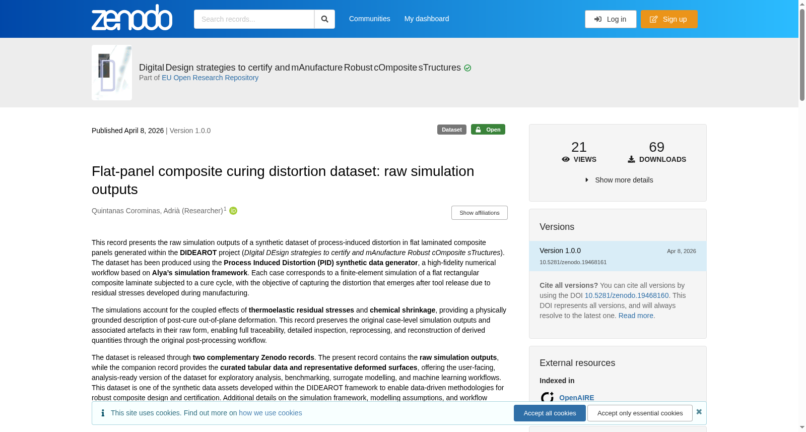The height and width of the screenshot is (432, 806).
Task: Click the Zenodo logo
Action: [132, 18]
